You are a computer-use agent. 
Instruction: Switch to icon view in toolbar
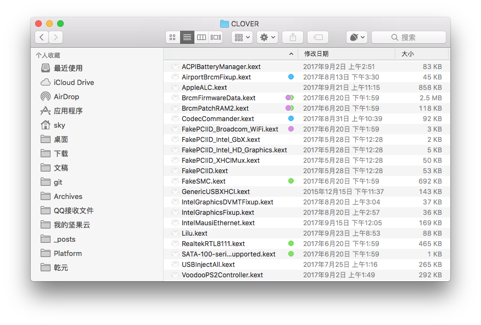(173, 37)
